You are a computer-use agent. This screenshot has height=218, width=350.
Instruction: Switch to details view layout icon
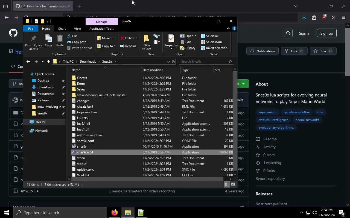pos(226,184)
